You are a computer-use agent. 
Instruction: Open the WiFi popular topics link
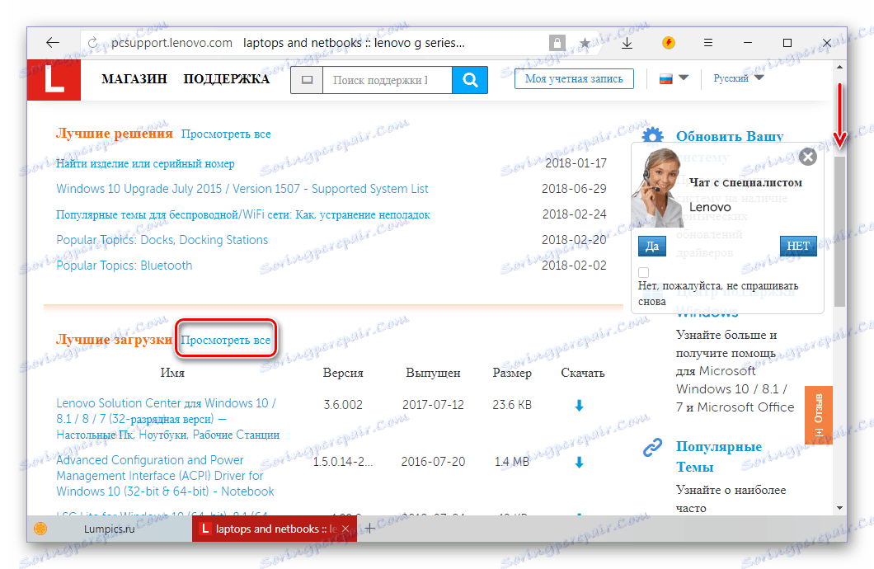pos(243,214)
